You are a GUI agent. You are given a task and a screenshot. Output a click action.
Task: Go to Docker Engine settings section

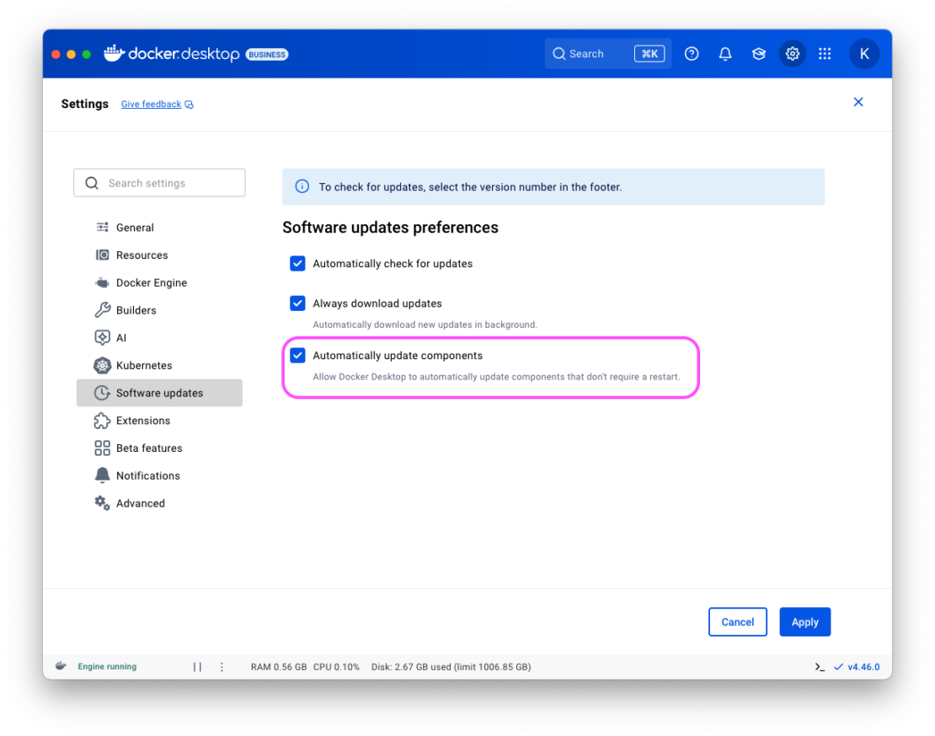coord(151,283)
